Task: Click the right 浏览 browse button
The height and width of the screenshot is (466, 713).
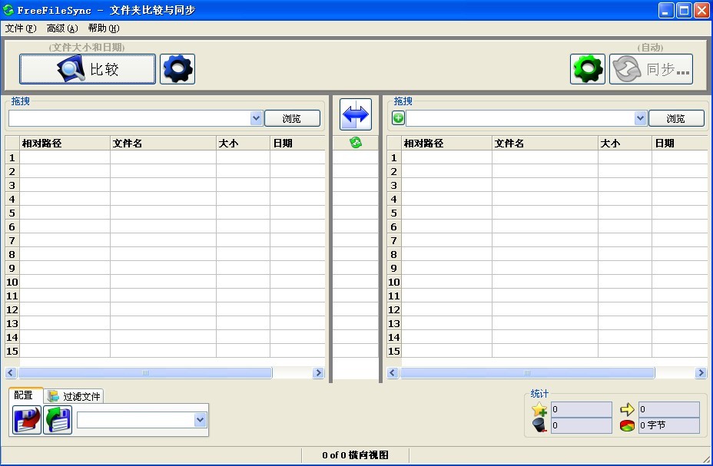Action: click(x=676, y=118)
